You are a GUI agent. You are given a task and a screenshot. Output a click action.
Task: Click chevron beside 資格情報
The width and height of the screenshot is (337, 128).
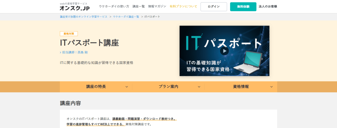(x=272, y=87)
